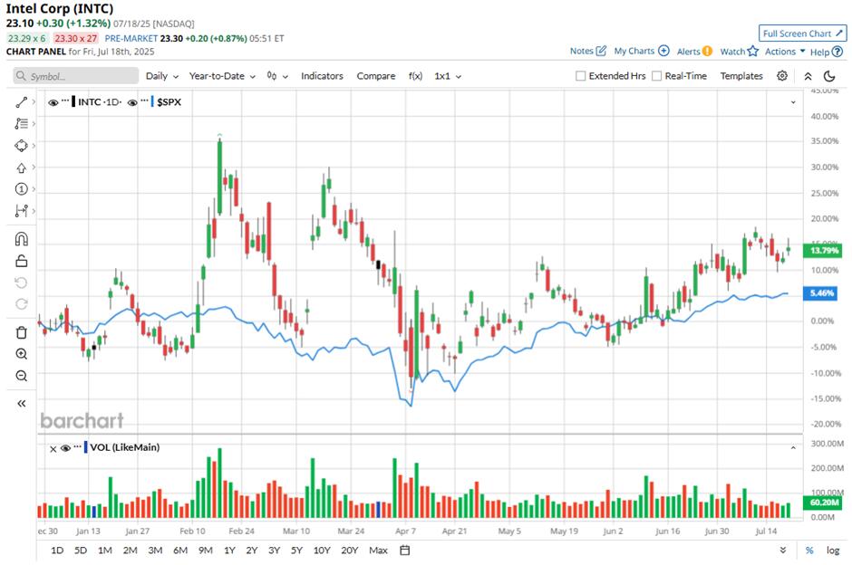
Task: Open the Templates menu
Action: coord(741,76)
